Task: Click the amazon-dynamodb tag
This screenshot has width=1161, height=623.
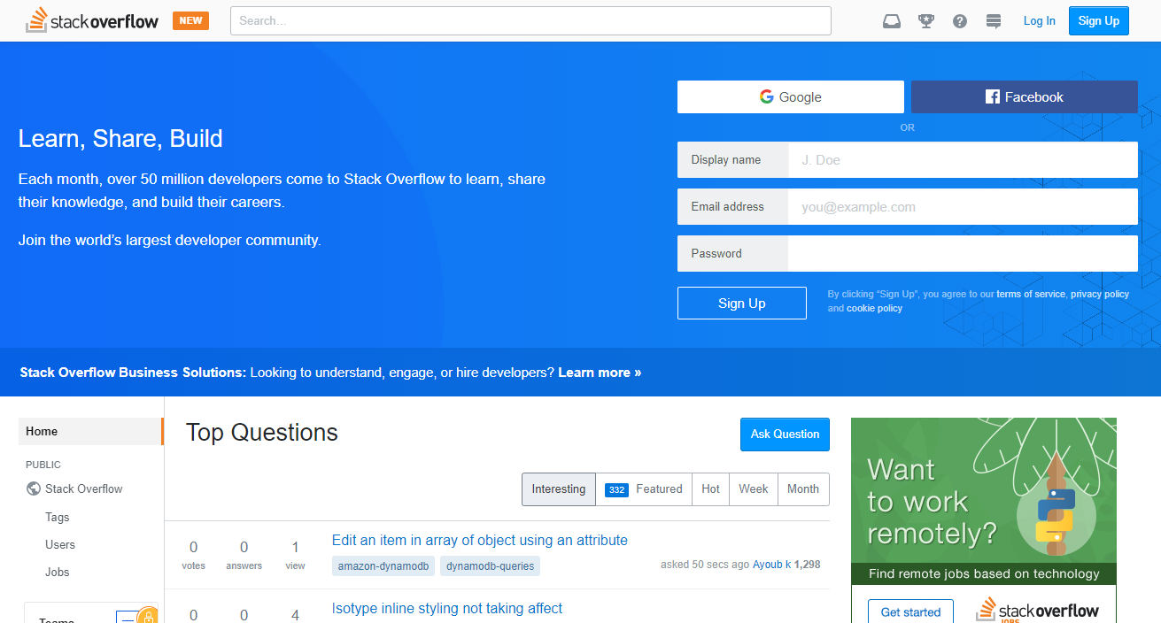Action: (383, 565)
